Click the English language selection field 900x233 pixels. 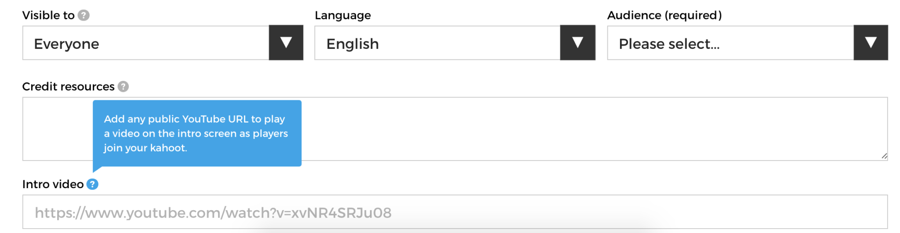437,43
